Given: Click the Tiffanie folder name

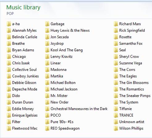Looking at the screenshot, I should point(125,109).
